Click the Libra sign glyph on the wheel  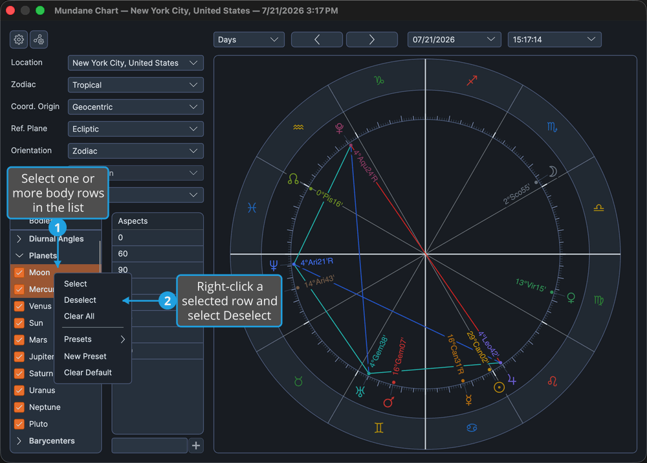point(598,208)
